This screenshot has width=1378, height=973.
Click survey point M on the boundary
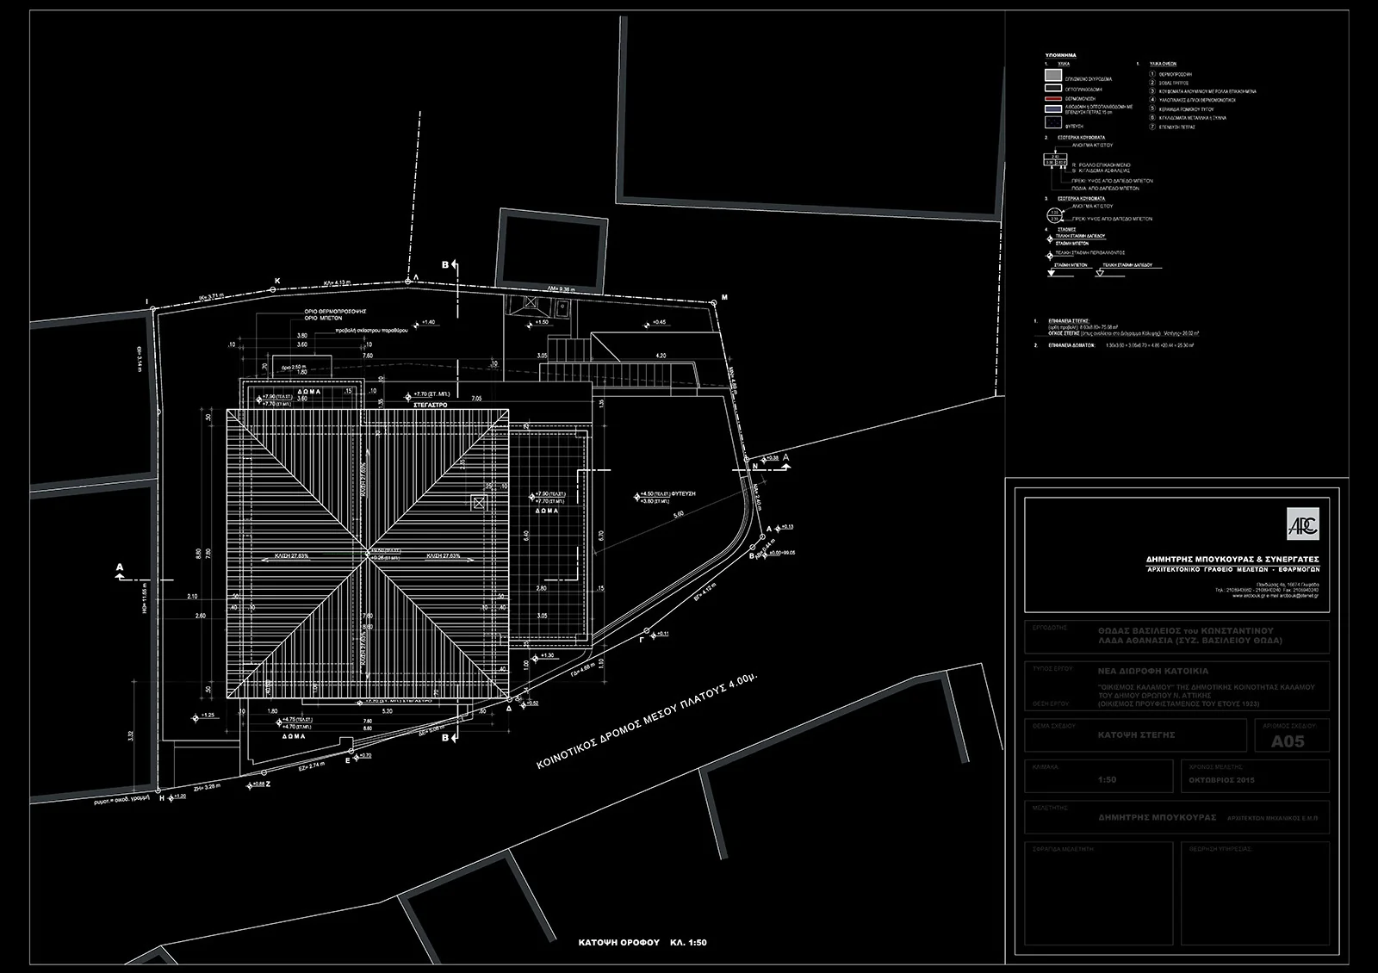tap(714, 301)
